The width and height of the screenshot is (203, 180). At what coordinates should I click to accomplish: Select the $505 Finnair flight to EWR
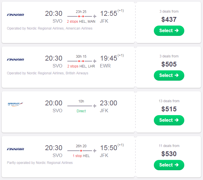[169, 76]
